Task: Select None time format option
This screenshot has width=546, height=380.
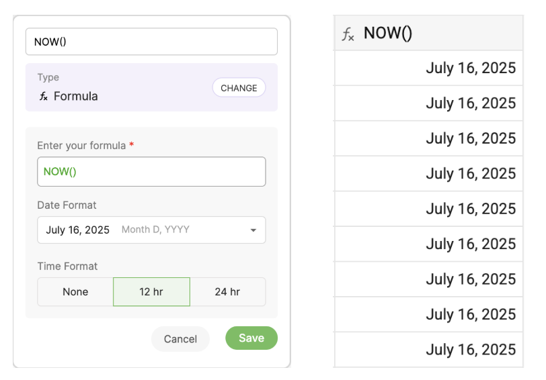Action: click(75, 292)
